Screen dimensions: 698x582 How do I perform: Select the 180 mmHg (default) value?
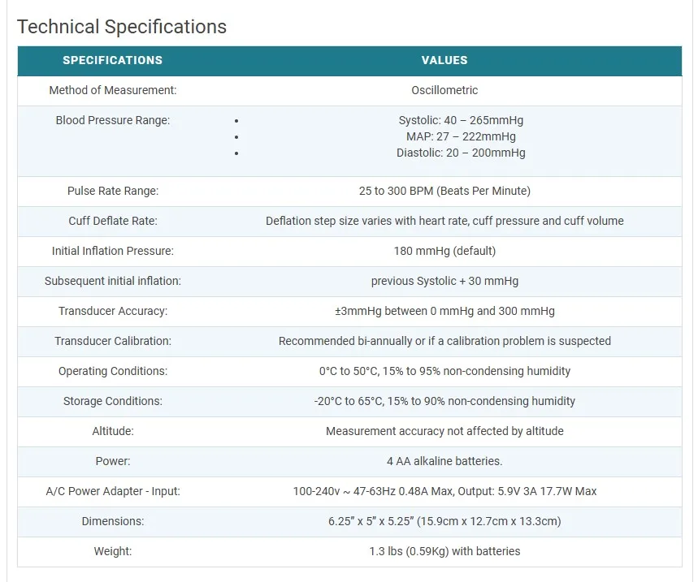tap(444, 251)
